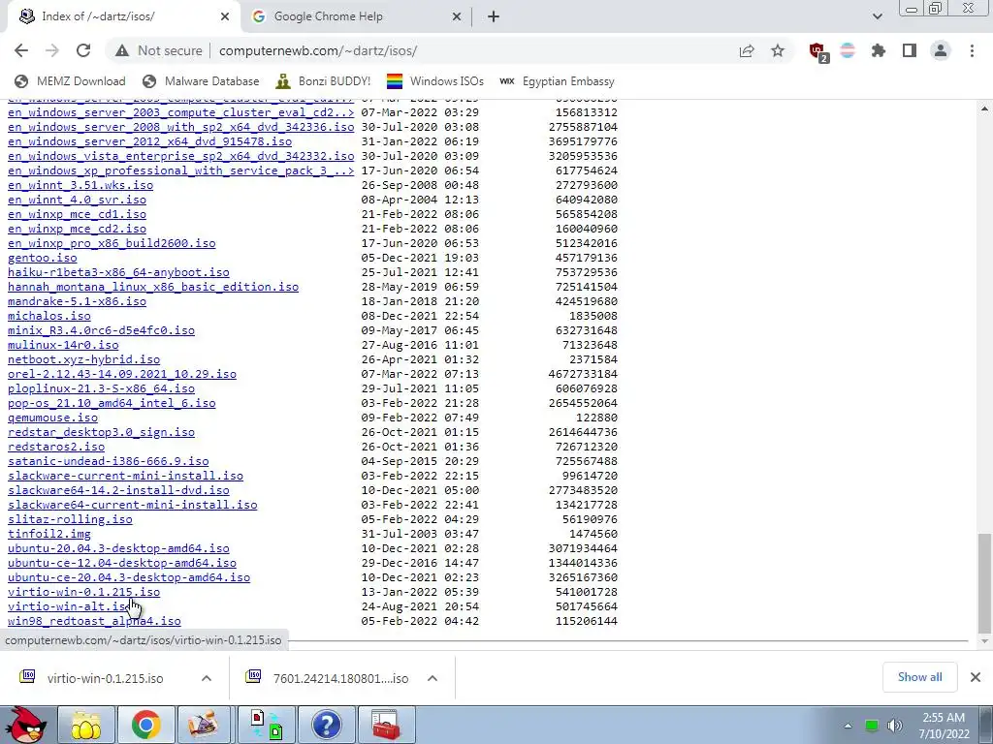Download hannah_montana_linux_x86_basic_edition.iso

tap(153, 287)
